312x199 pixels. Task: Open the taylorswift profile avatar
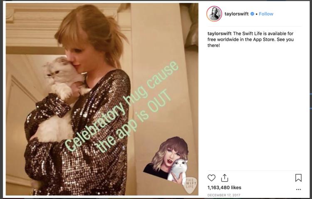coord(214,14)
